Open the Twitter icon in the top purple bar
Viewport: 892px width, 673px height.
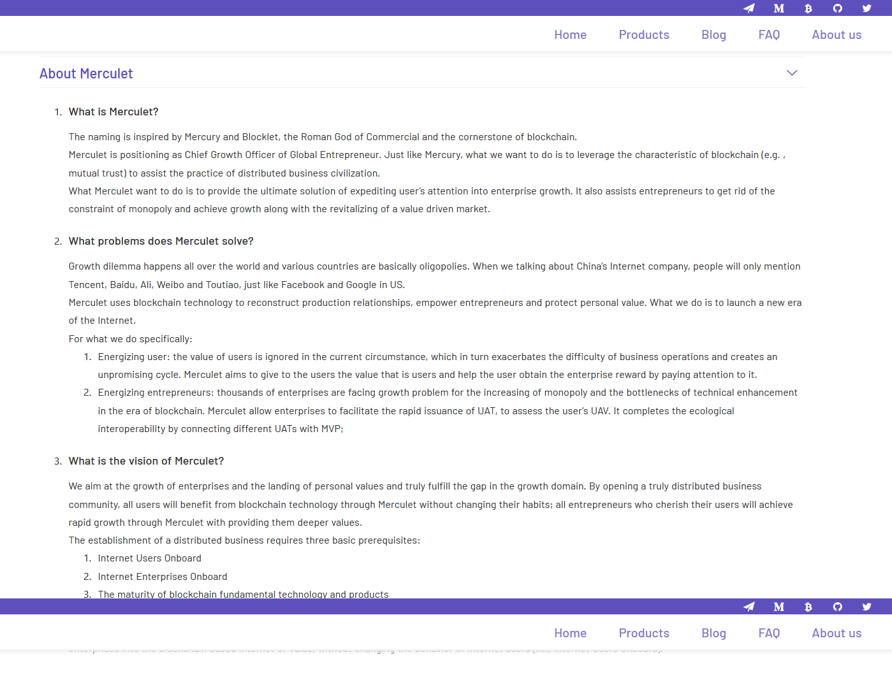click(866, 8)
